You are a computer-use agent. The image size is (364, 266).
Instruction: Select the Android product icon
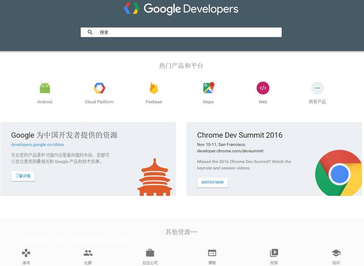click(45, 87)
